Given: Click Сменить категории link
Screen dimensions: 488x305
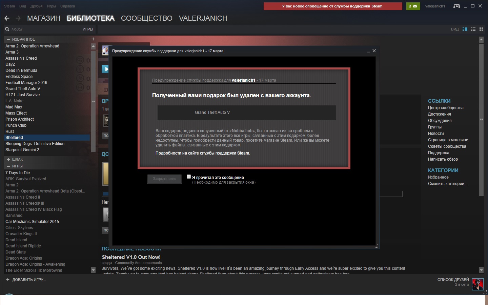Looking at the screenshot, I should (448, 184).
